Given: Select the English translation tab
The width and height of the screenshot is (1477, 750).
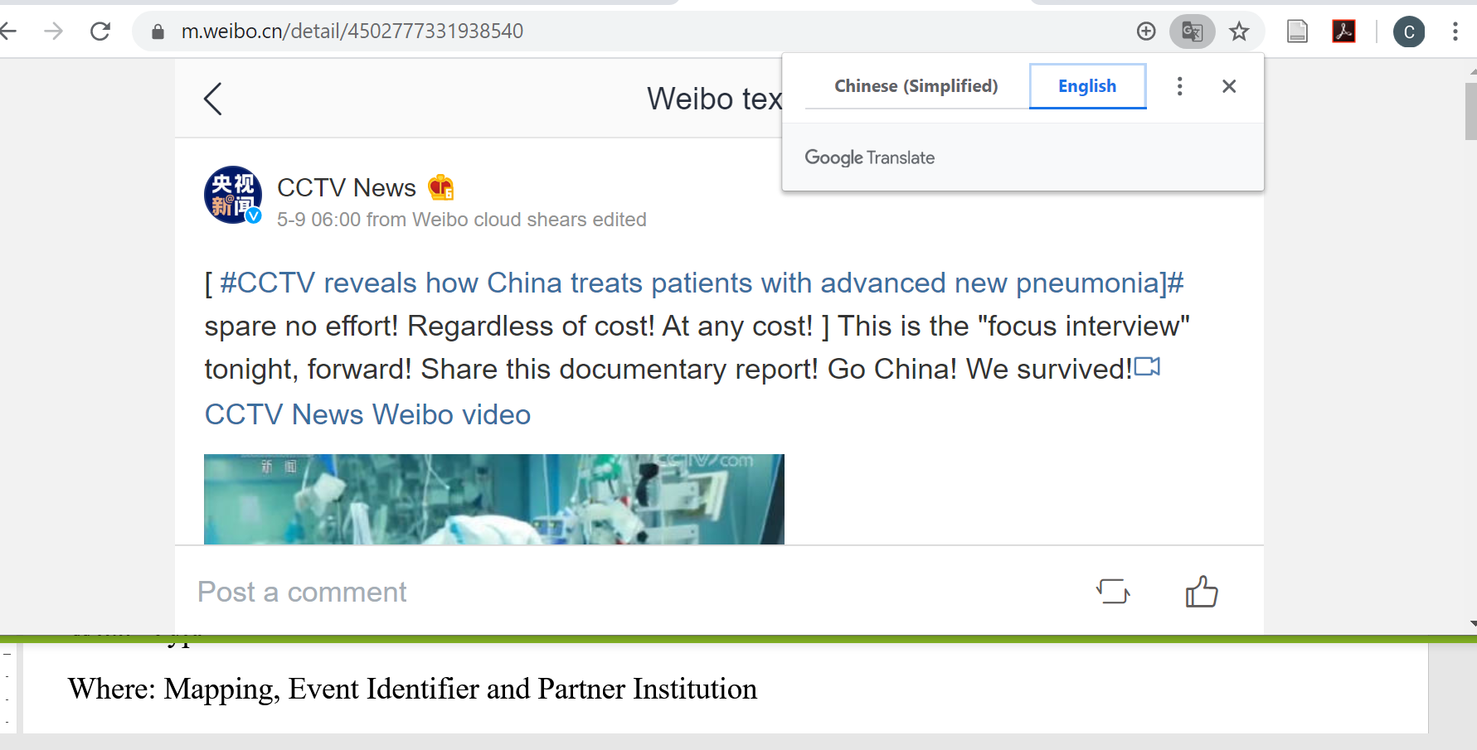Looking at the screenshot, I should click(x=1087, y=86).
